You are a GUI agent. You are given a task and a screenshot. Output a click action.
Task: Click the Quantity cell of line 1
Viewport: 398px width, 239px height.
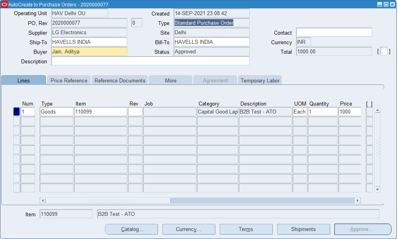(323, 112)
